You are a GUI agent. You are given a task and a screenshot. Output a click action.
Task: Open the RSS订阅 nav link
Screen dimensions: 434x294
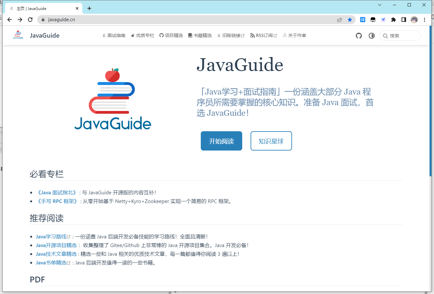[x=263, y=35]
